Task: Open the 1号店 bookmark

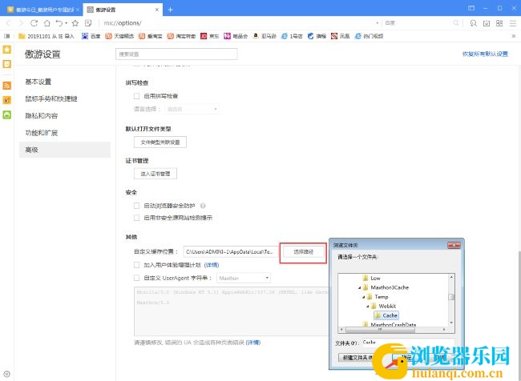Action: [292, 36]
